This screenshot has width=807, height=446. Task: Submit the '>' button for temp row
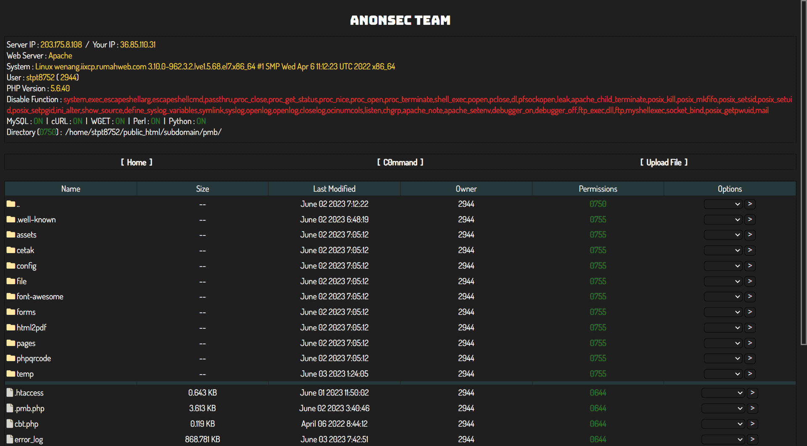point(750,374)
